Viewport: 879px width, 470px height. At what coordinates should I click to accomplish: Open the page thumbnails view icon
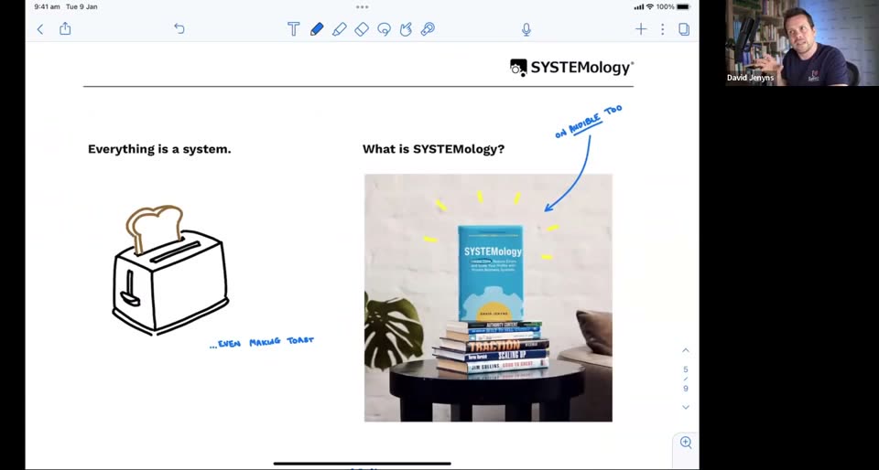pos(684,29)
